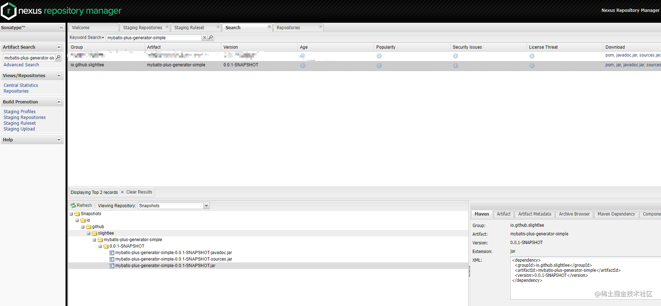Open the Archive Browser tab
The image size is (661, 306).
[574, 214]
